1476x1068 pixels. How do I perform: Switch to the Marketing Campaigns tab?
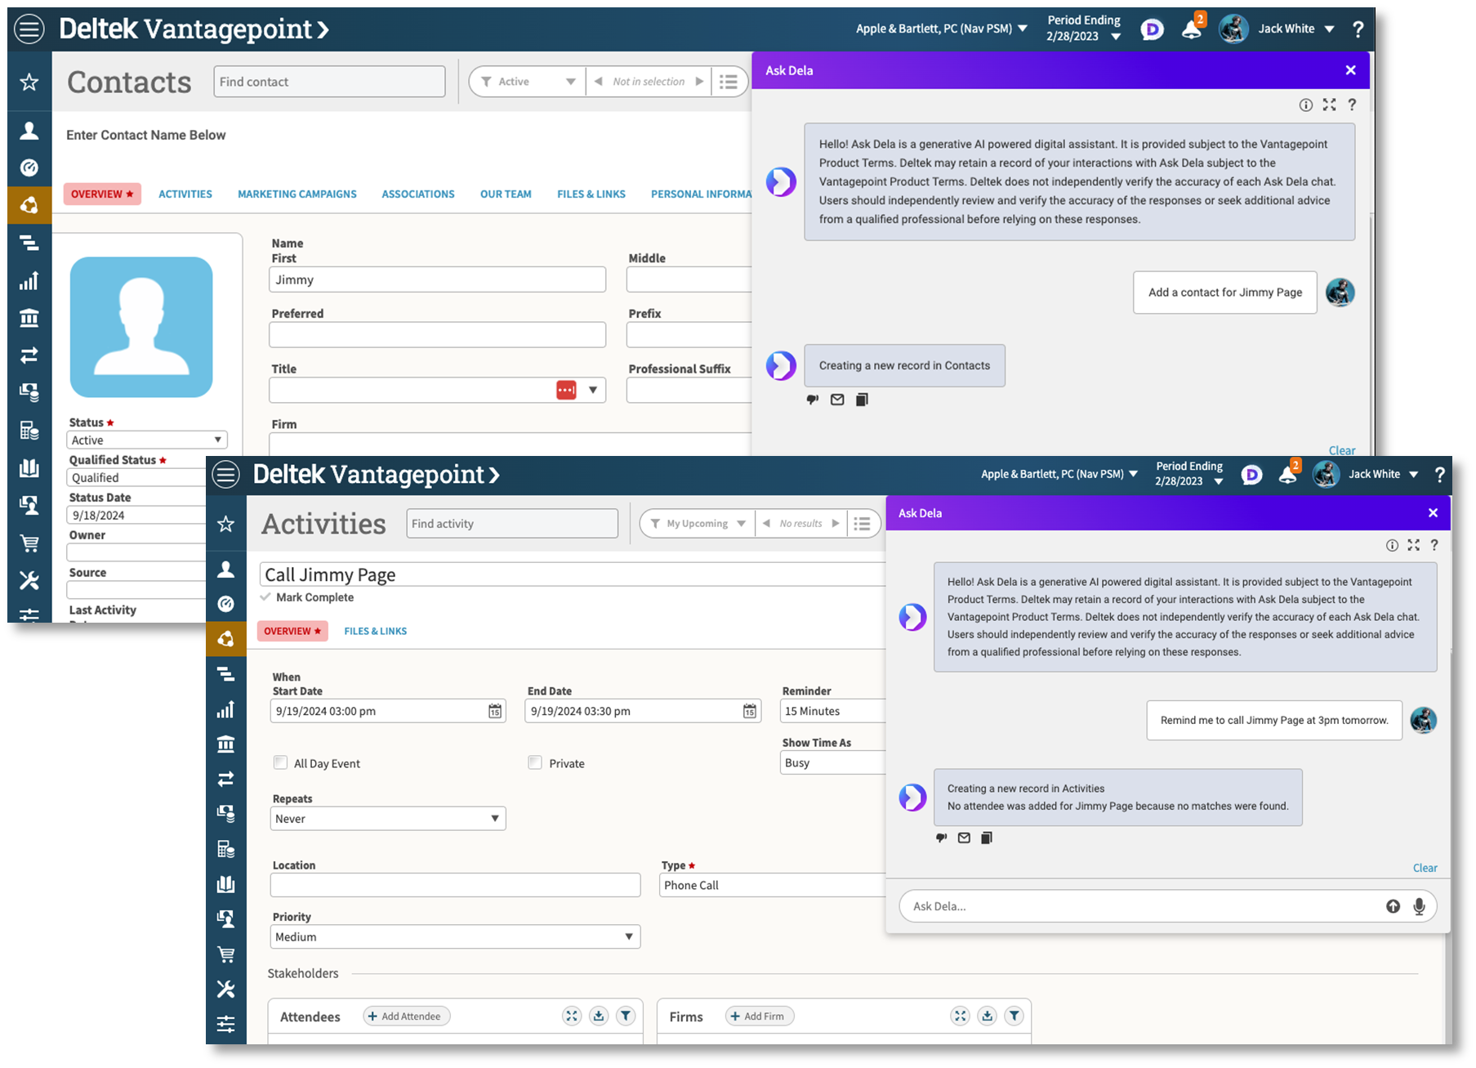tap(297, 194)
